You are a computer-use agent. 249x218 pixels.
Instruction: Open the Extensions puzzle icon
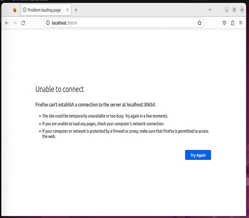232,23
